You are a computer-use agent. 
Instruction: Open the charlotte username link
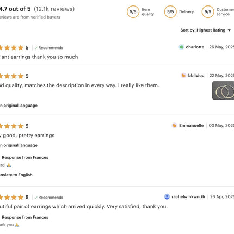click(x=195, y=47)
